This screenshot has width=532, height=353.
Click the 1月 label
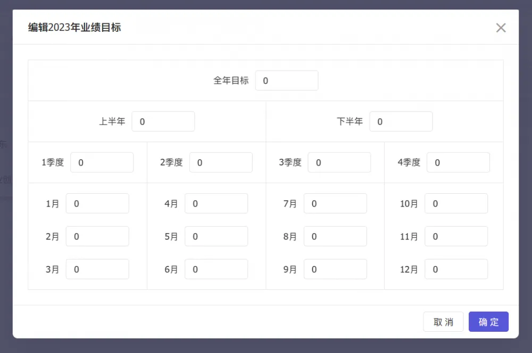pos(53,204)
